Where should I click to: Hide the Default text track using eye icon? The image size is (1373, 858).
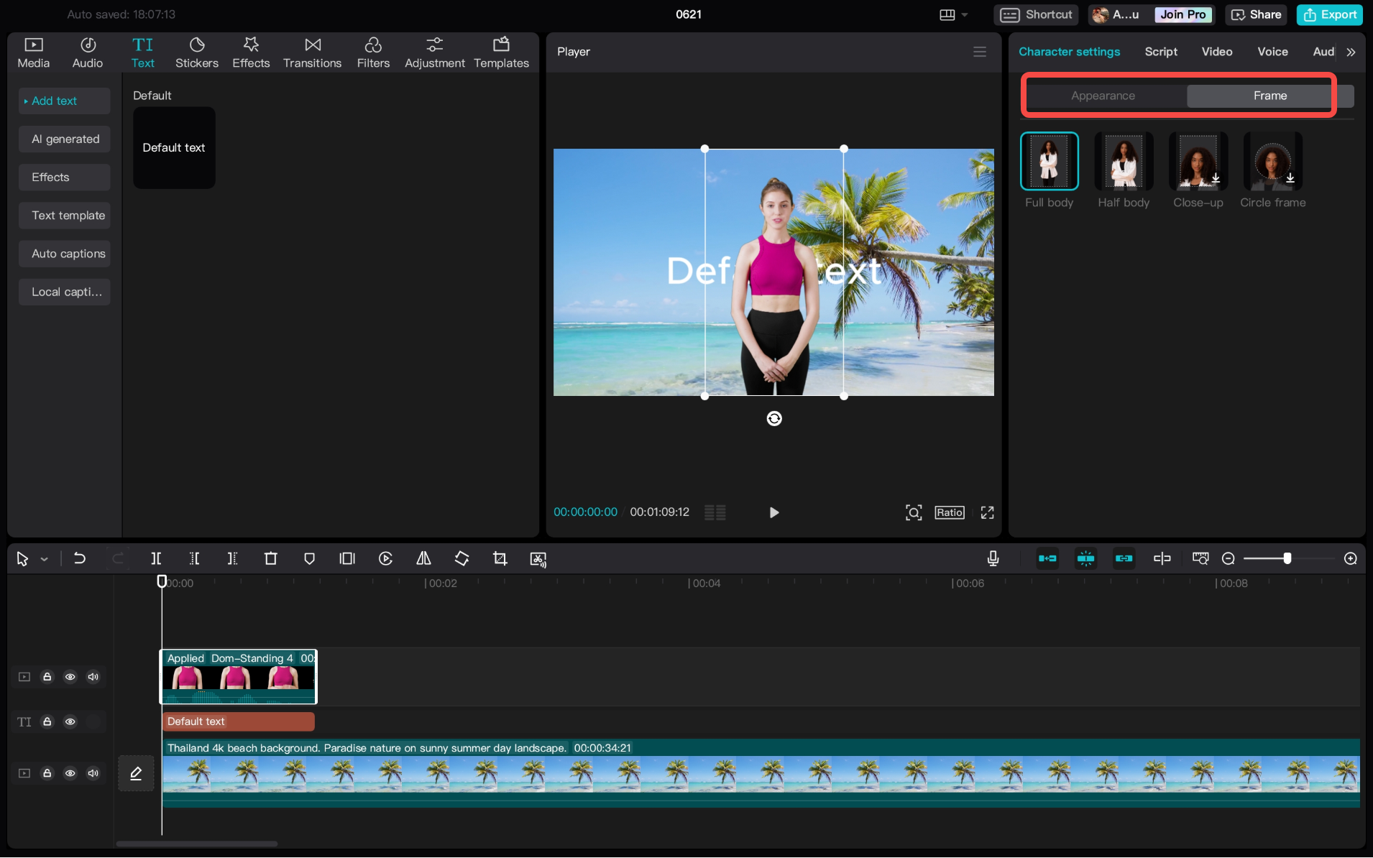tap(70, 721)
